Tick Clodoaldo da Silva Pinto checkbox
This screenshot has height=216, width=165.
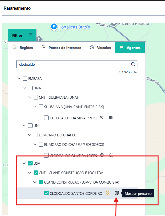click(47, 118)
